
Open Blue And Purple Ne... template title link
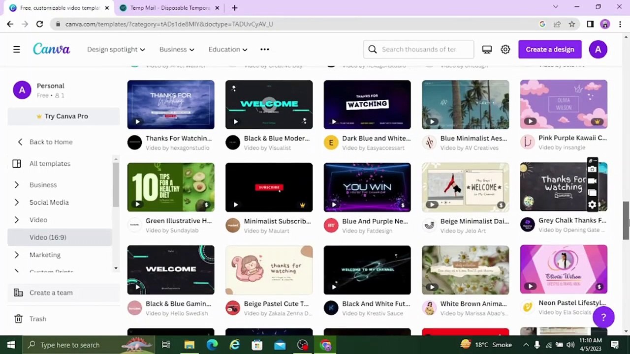pos(375,221)
